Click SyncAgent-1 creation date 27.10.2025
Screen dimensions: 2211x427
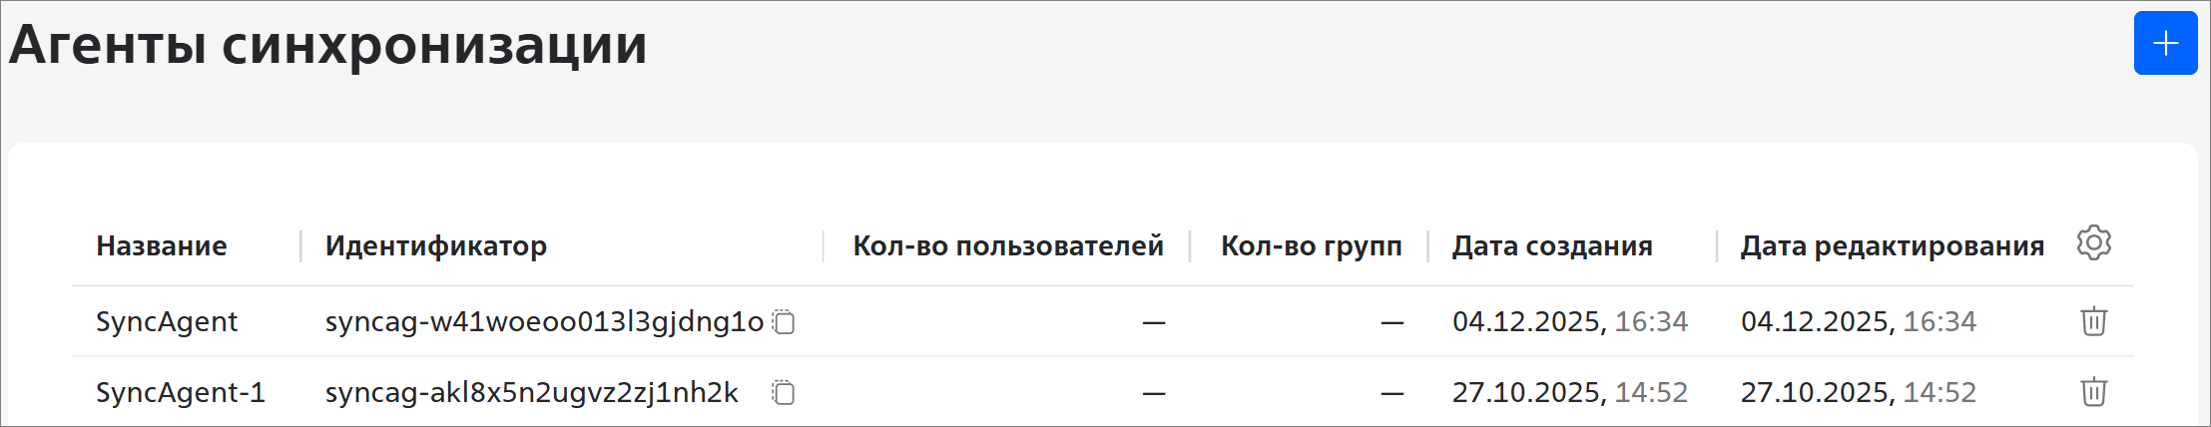(x=1527, y=393)
